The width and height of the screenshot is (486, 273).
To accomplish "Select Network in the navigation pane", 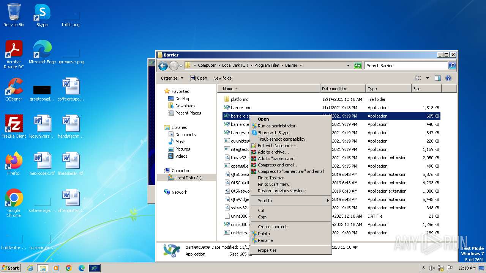I will pyautogui.click(x=179, y=192).
